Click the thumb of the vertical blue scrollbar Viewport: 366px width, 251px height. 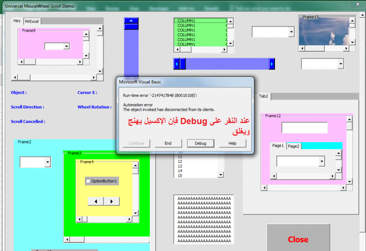131,26
